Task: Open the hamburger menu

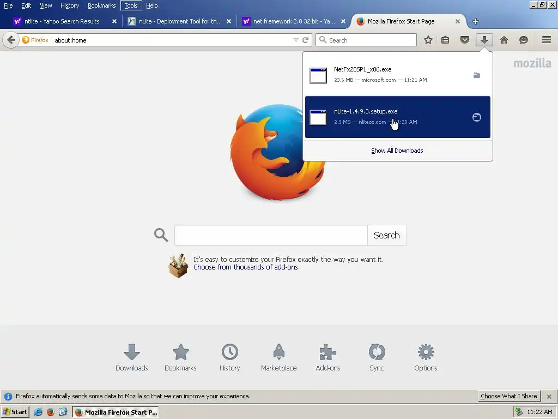Action: [547, 39]
